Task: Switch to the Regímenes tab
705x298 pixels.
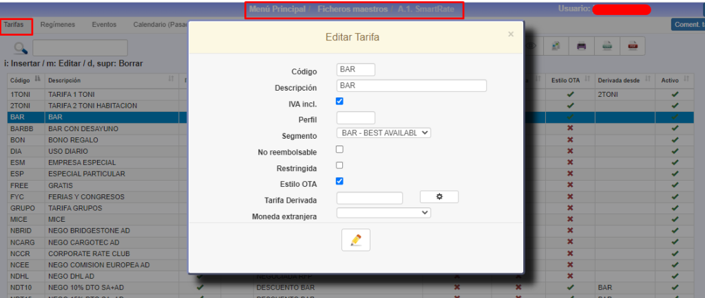Action: pos(58,25)
